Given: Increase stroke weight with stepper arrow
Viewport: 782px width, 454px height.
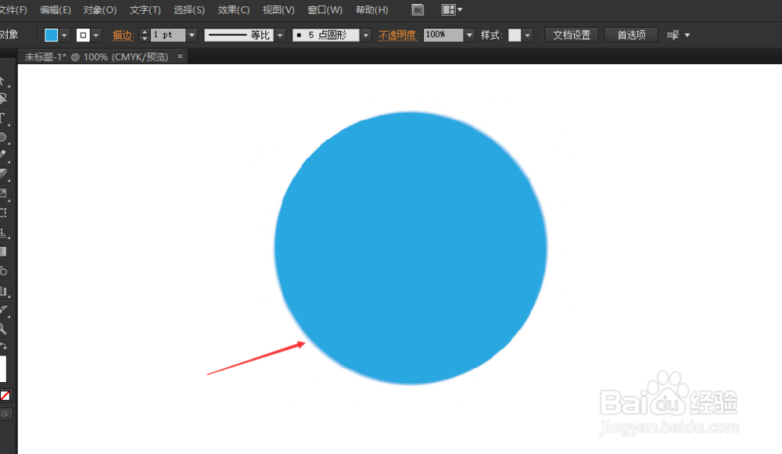Looking at the screenshot, I should 145,31.
